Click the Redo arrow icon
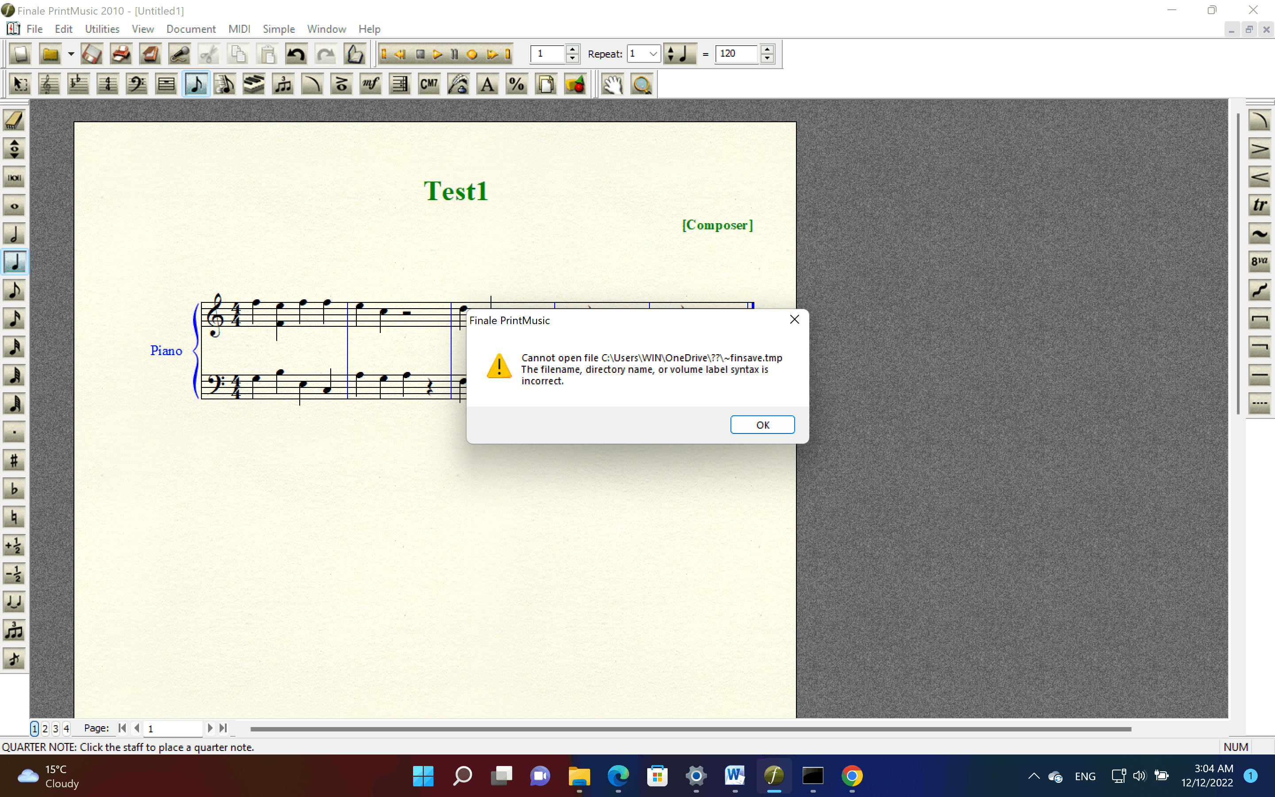This screenshot has width=1275, height=797. pos(325,54)
